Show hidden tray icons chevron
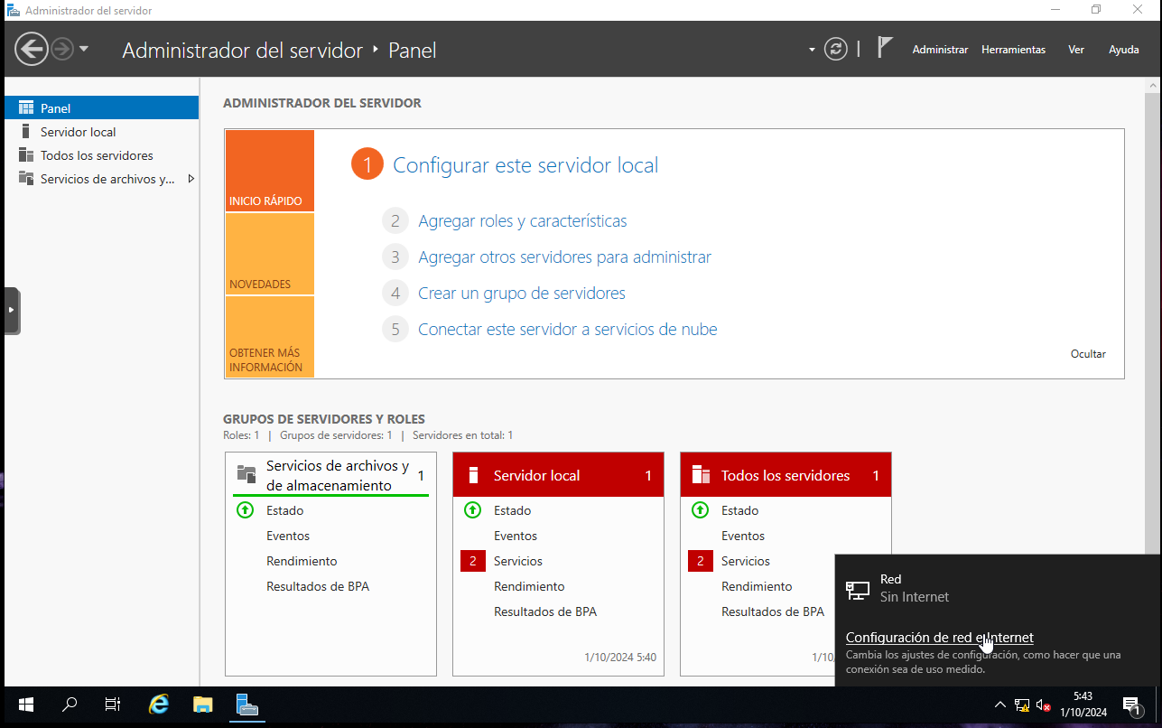The image size is (1162, 728). [1000, 705]
